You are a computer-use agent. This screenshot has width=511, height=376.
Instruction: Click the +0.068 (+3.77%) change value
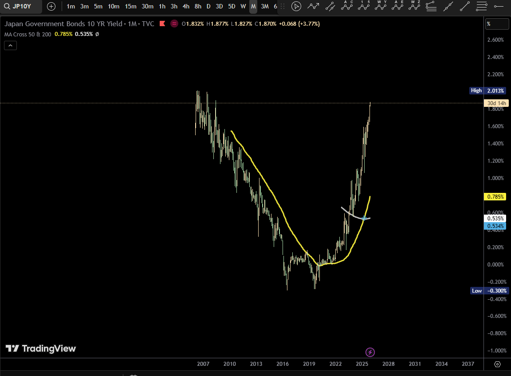[299, 23]
